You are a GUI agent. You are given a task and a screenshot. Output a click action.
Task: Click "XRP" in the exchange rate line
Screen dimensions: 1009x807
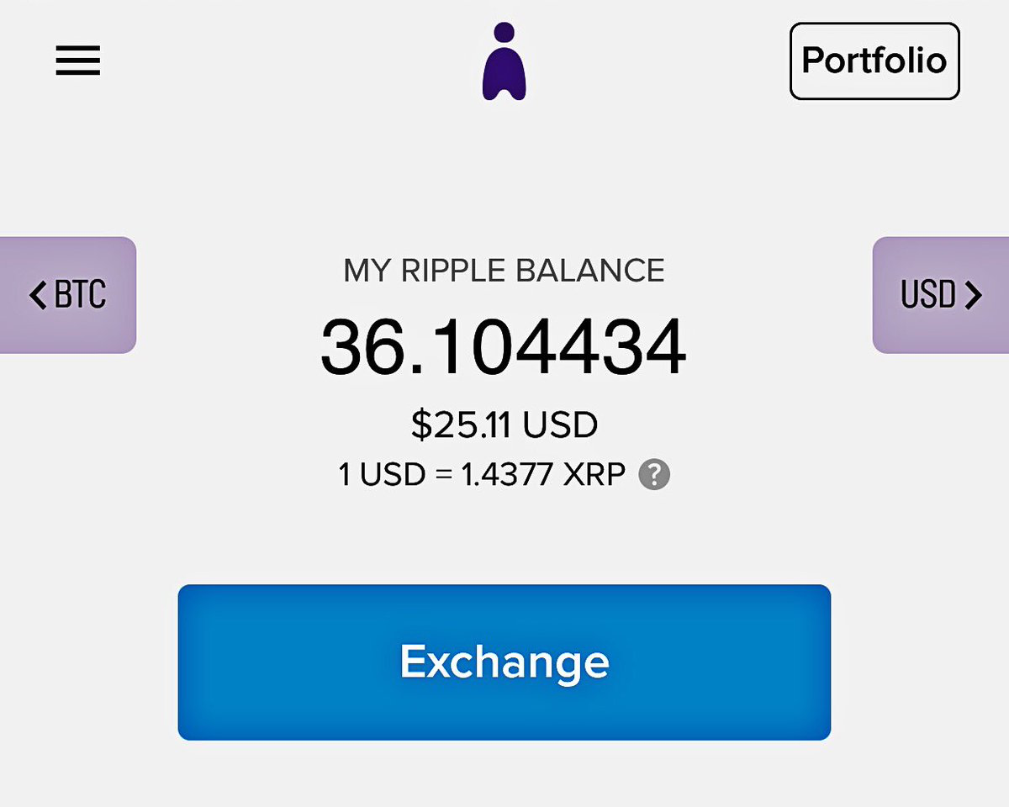tap(594, 475)
